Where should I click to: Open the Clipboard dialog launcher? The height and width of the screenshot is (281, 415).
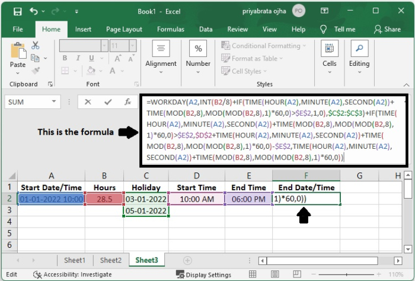pos(50,84)
